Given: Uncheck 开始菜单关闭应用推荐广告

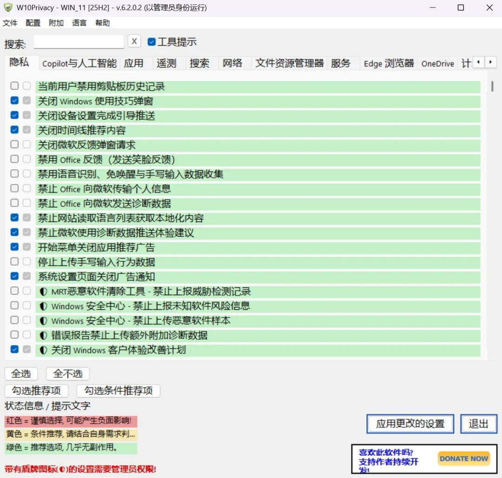Looking at the screenshot, I should click(x=14, y=247).
